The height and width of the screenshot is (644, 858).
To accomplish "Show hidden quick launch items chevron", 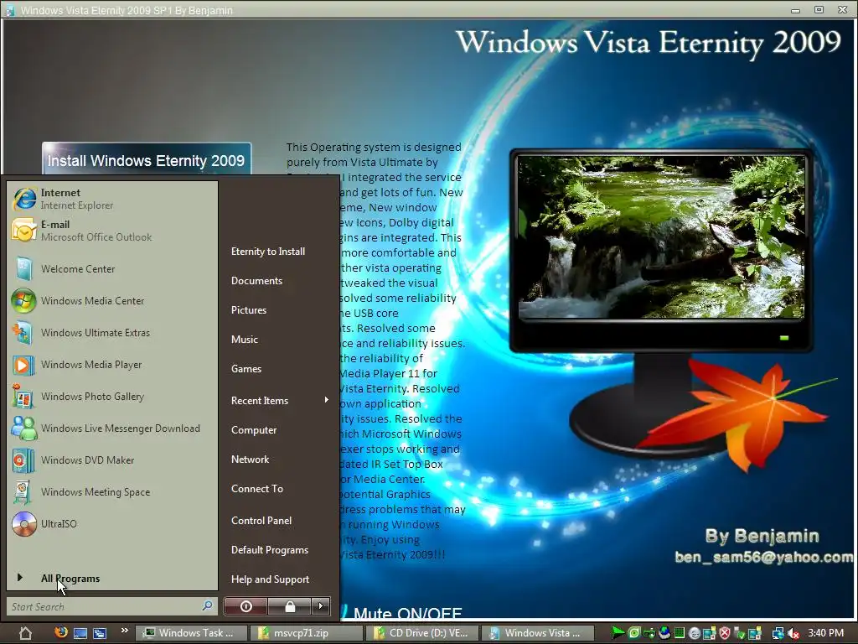I will point(125,631).
